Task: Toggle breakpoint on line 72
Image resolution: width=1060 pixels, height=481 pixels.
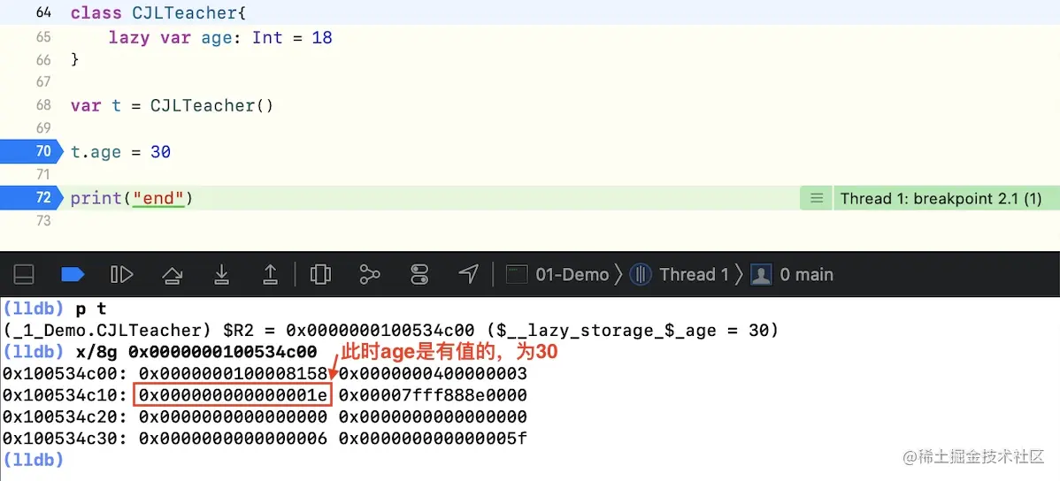Action: point(30,198)
